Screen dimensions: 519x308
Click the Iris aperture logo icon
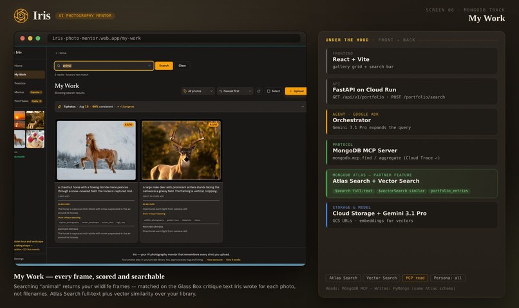pos(21,15)
